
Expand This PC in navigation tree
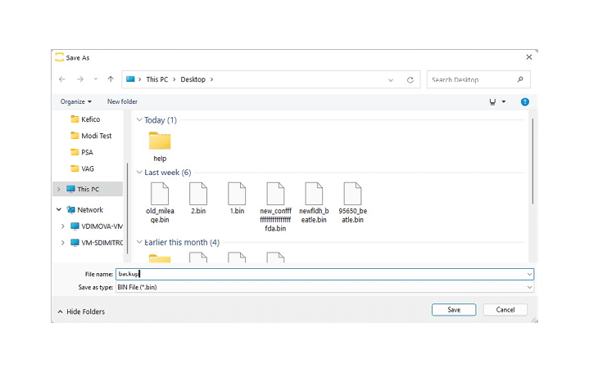[58, 189]
